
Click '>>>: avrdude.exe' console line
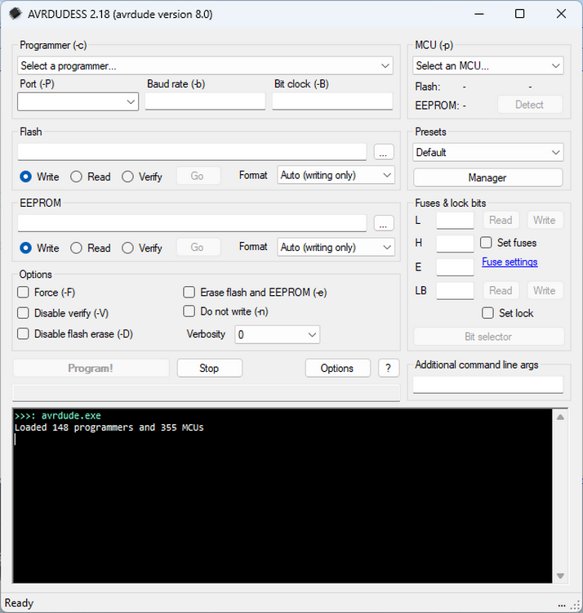click(58, 415)
